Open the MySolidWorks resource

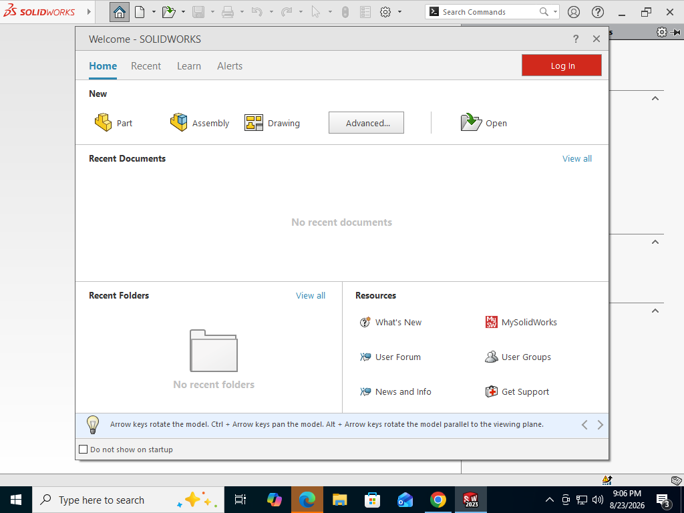click(521, 323)
